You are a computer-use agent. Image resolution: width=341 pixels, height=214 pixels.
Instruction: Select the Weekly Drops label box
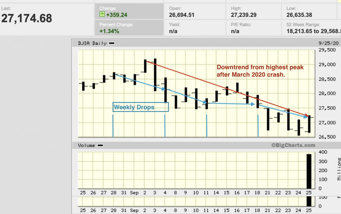tap(141, 107)
